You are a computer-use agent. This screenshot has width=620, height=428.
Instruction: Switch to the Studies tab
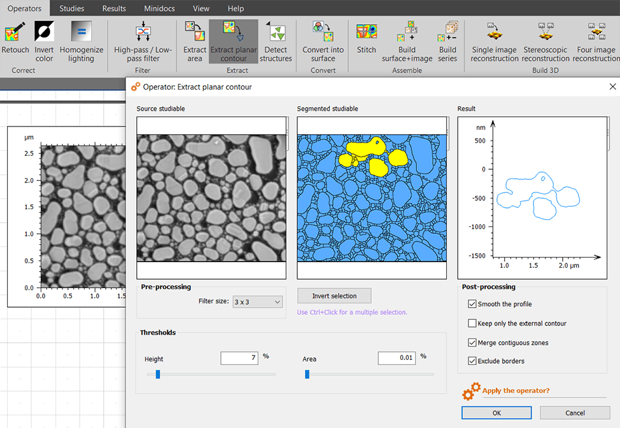click(x=71, y=8)
